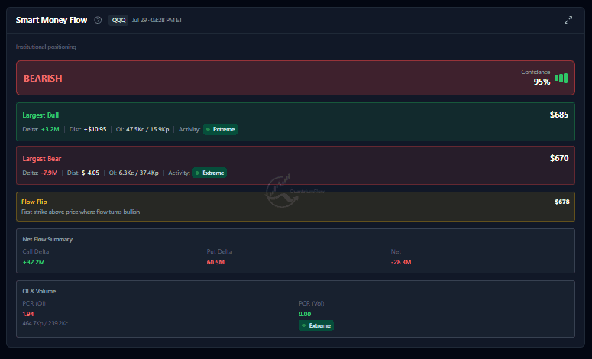Click the Call Delta label
The height and width of the screenshot is (359, 592).
pos(36,251)
